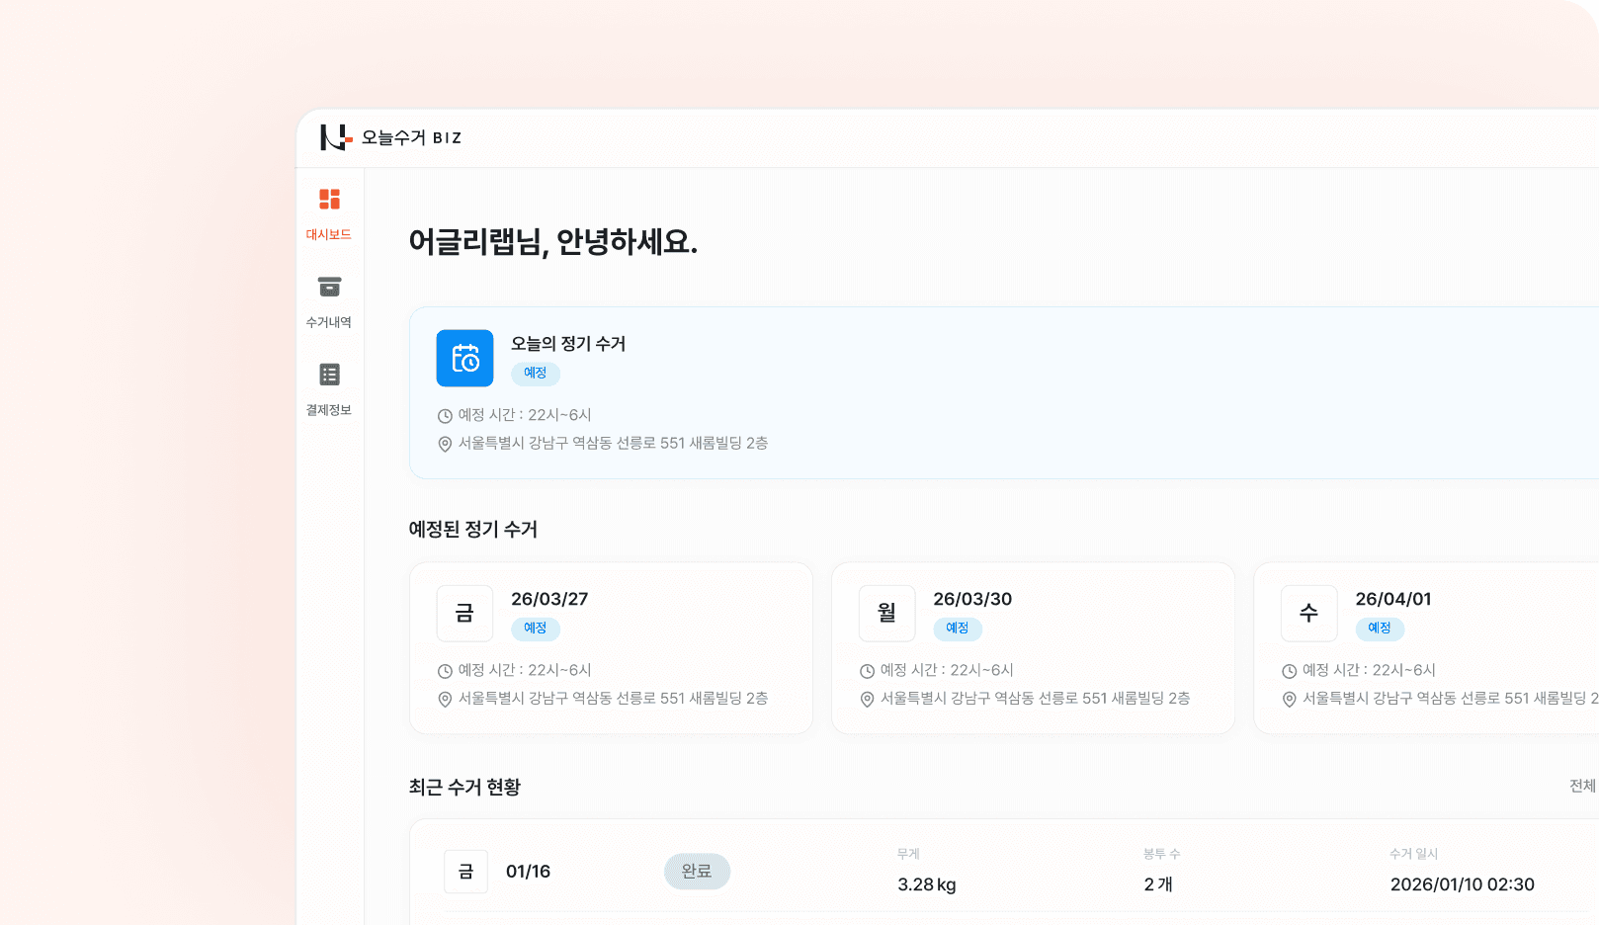
Task: Click the 2 개 bag count value
Action: tap(1158, 884)
